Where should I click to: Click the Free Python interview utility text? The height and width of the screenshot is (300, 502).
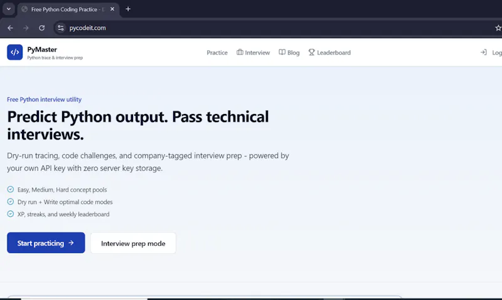click(44, 100)
